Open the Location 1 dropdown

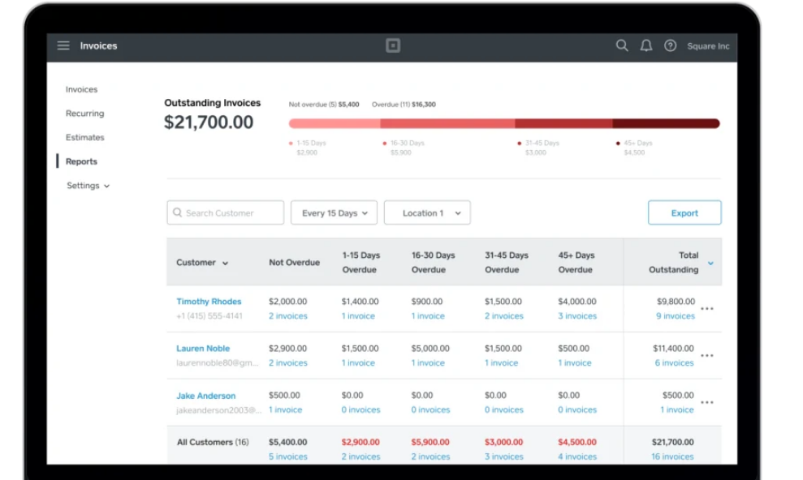pos(427,213)
